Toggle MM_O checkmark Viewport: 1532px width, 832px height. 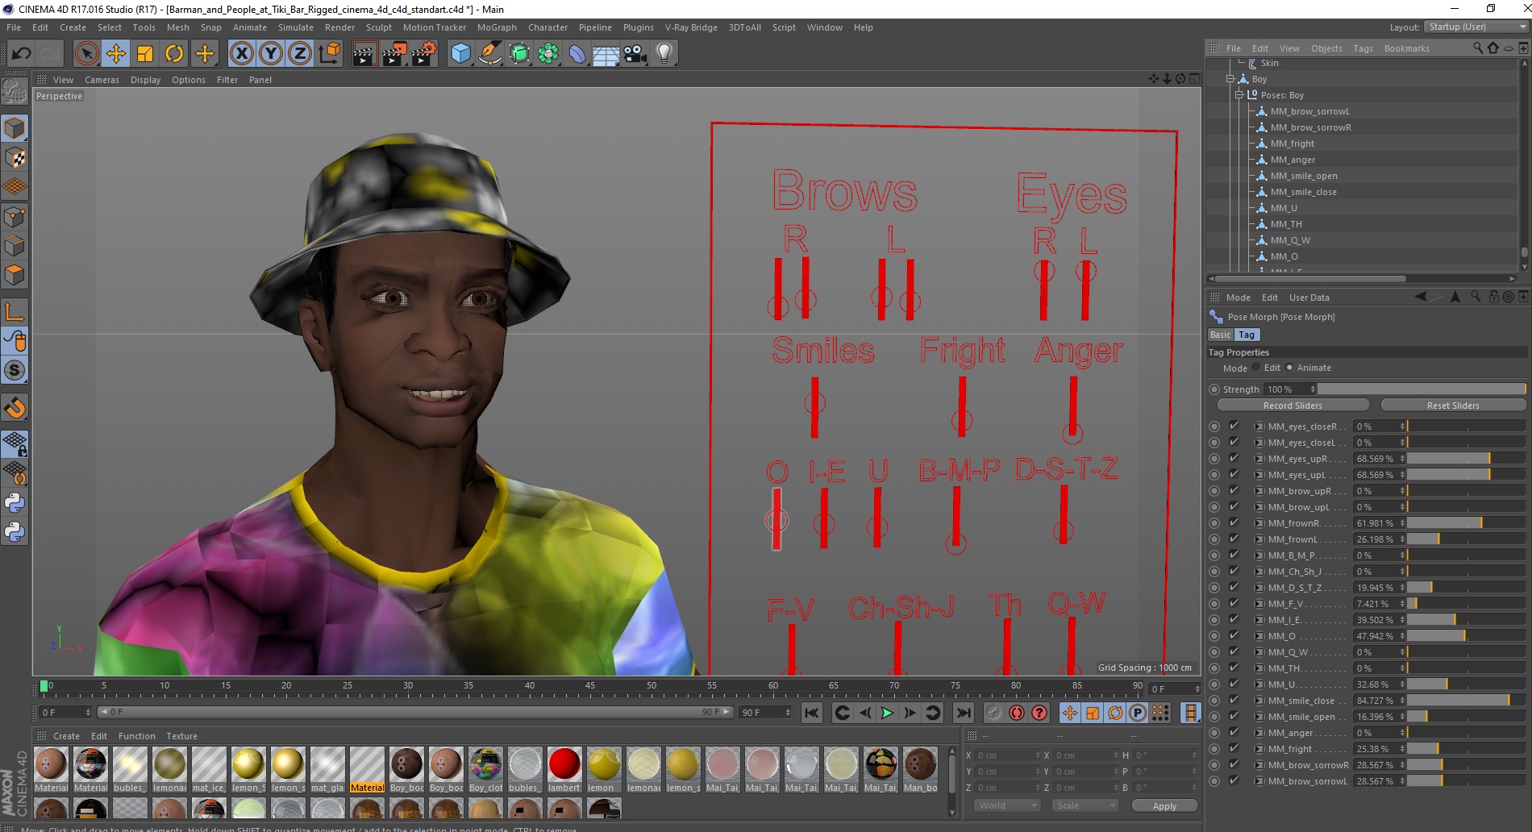click(1234, 635)
